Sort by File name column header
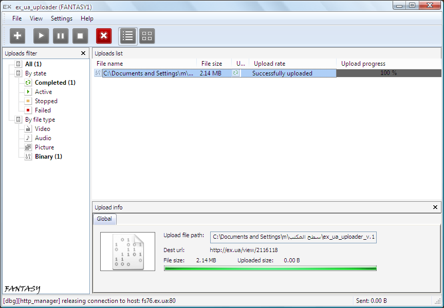 coord(145,64)
